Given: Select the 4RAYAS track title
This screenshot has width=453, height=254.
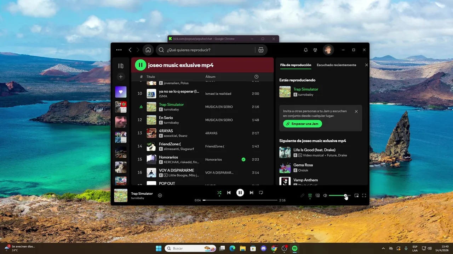Looking at the screenshot, I should 166,131.
